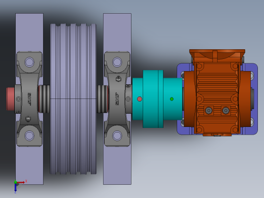Select the ribbed shaft sleeve right of the pulley

point(103,99)
